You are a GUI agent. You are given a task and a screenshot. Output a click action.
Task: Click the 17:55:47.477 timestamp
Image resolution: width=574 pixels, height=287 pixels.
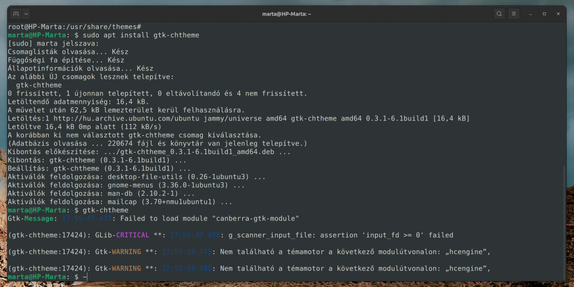coord(87,218)
